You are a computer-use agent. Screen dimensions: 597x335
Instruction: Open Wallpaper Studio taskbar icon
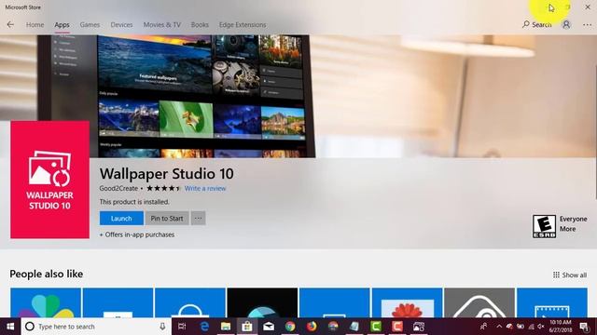click(419, 327)
